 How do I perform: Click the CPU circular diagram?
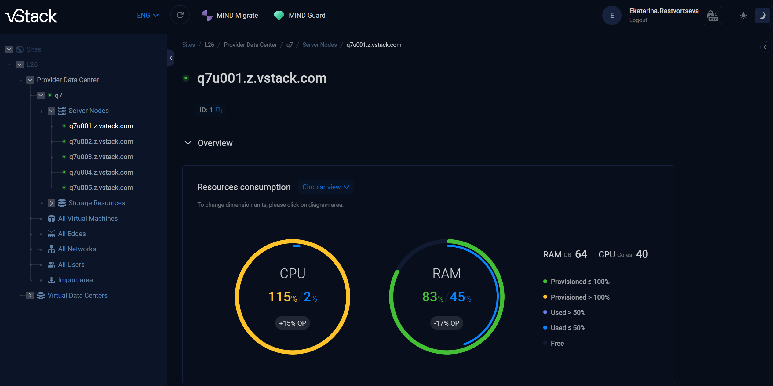pyautogui.click(x=292, y=297)
